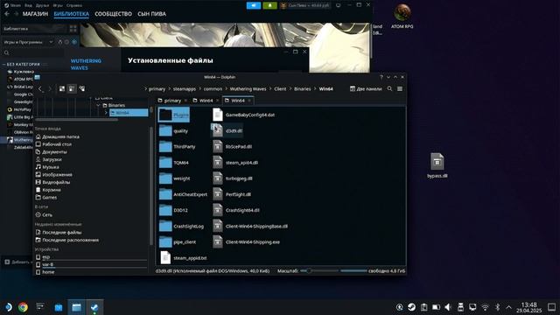The width and height of the screenshot is (560, 315).
Task: Open Wi-Fi network tray icon
Action: (485, 307)
